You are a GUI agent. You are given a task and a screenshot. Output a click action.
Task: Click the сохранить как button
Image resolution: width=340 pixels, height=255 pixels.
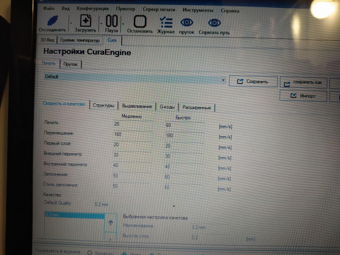(x=303, y=83)
